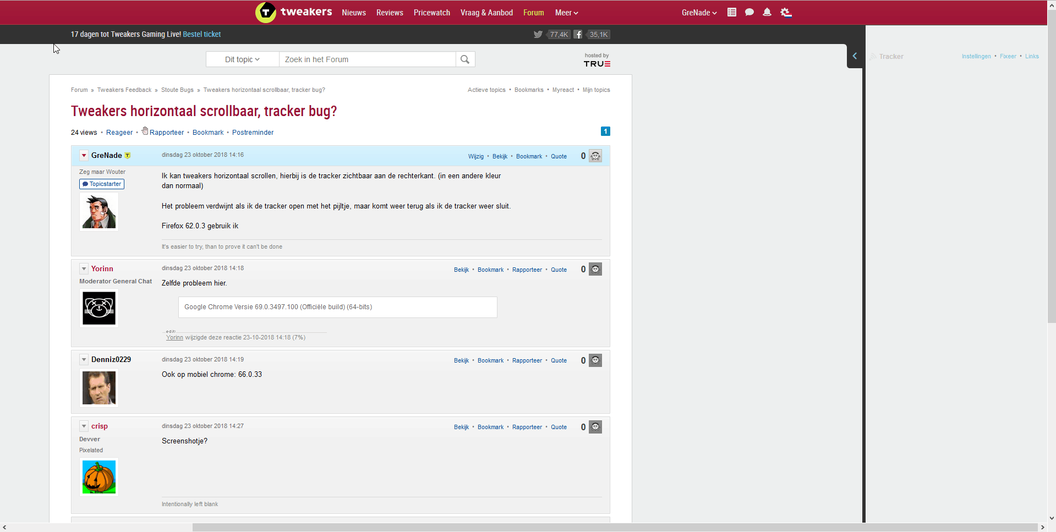Screen dimensions: 1056x532
Task: Click the Yorinn edit-note username link
Action: point(174,337)
